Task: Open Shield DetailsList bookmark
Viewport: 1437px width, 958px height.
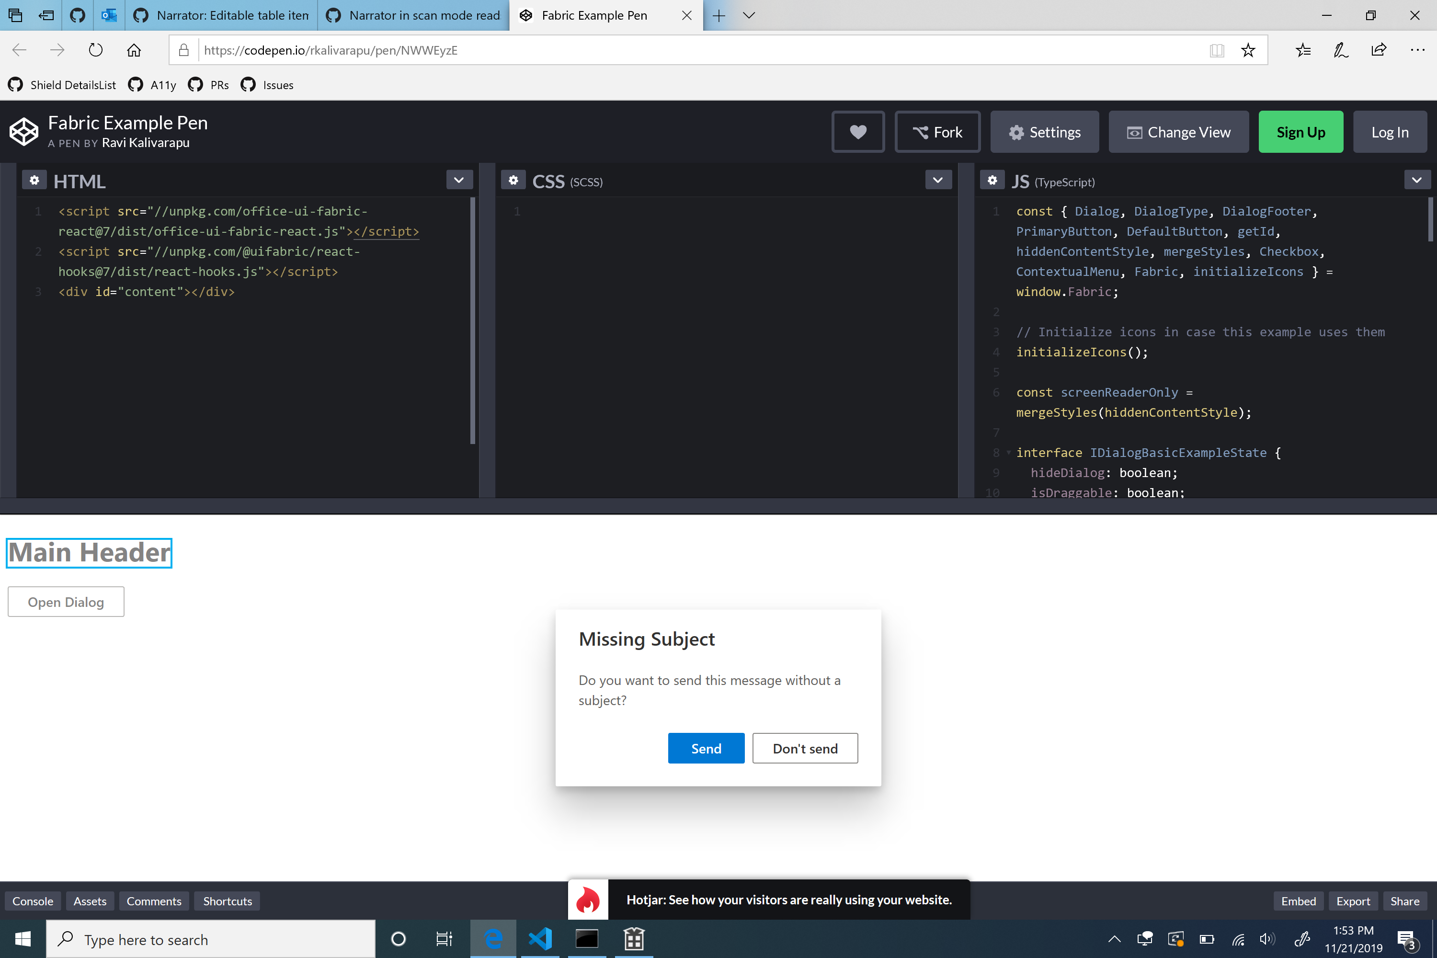Action: click(x=62, y=85)
